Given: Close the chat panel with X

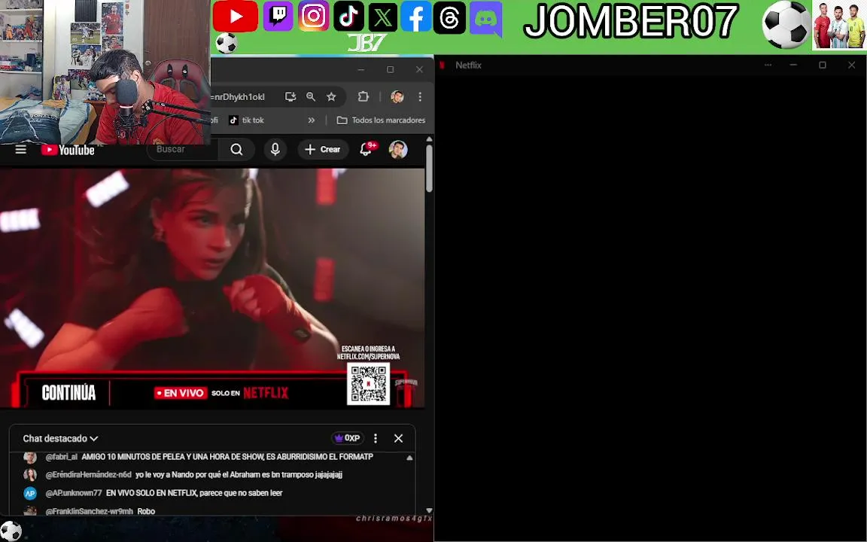Looking at the screenshot, I should 398,438.
